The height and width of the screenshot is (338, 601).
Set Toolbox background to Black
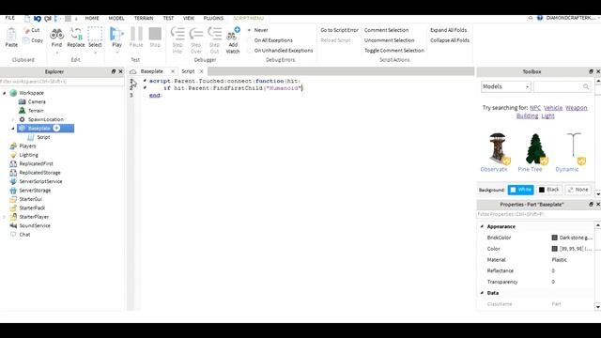(548, 190)
